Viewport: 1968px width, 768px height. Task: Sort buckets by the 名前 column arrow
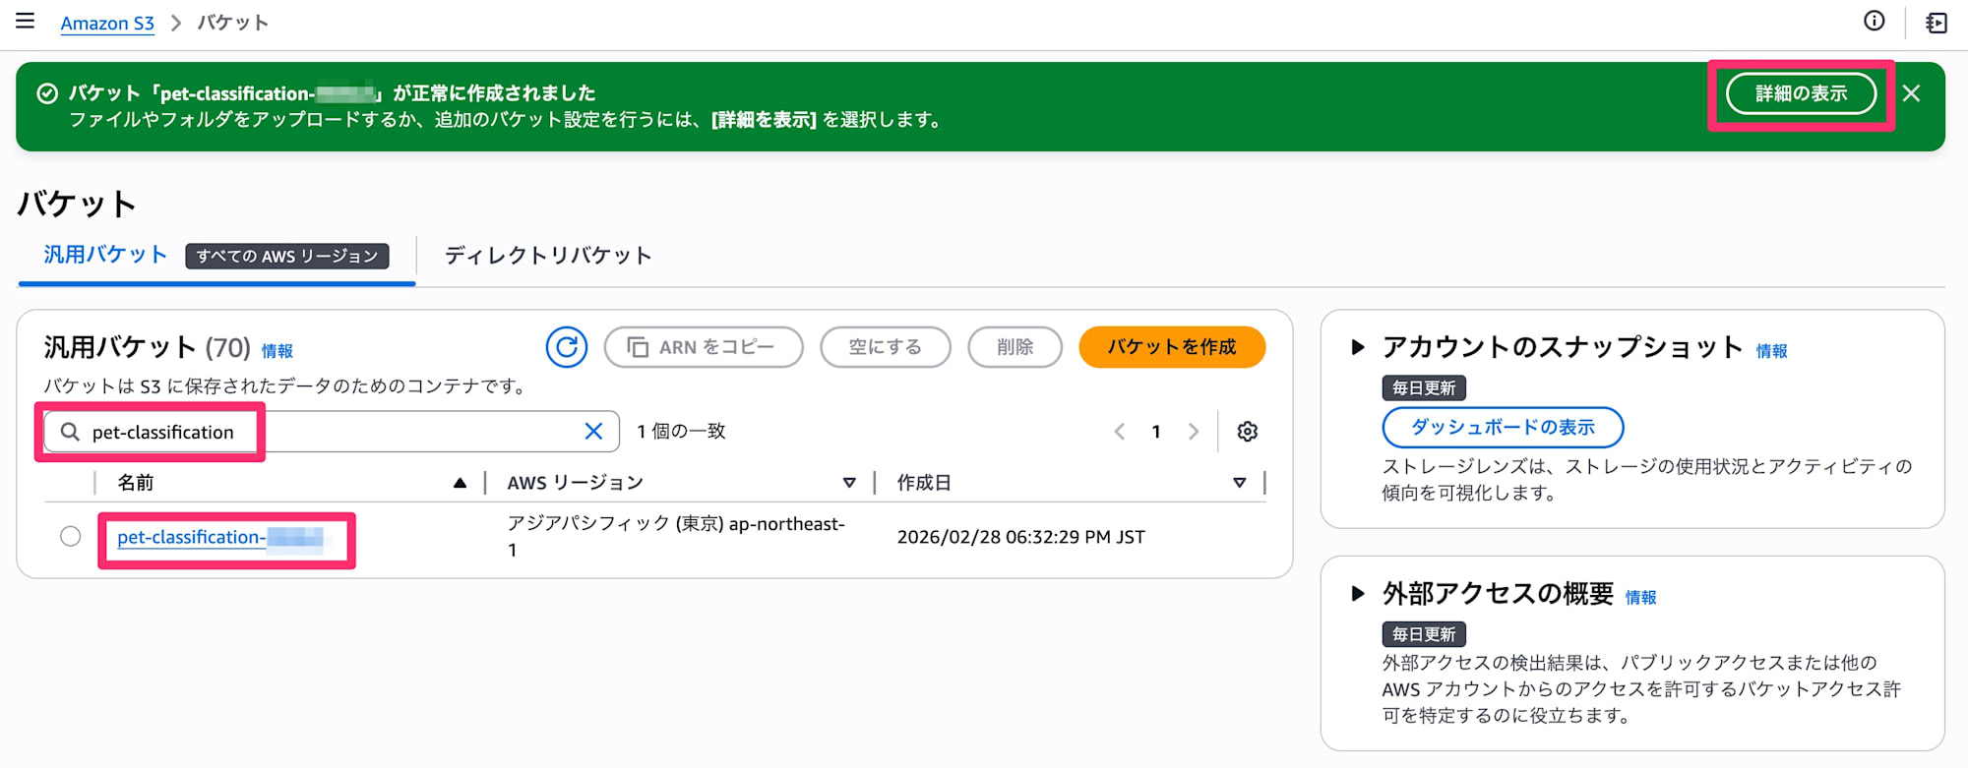pyautogui.click(x=460, y=483)
